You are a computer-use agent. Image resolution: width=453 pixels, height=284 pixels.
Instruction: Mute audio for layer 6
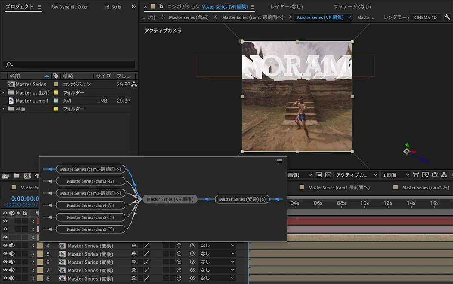pyautogui.click(x=12, y=262)
